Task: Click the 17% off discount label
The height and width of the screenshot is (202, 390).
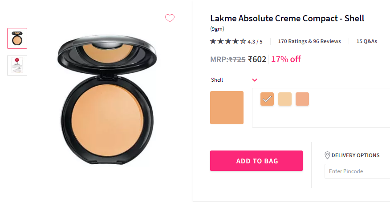Action: pyautogui.click(x=286, y=59)
